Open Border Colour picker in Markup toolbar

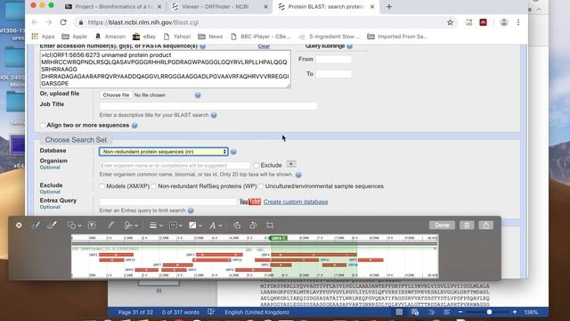(x=176, y=226)
